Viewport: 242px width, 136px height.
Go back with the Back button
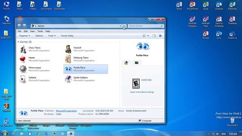[19, 26]
